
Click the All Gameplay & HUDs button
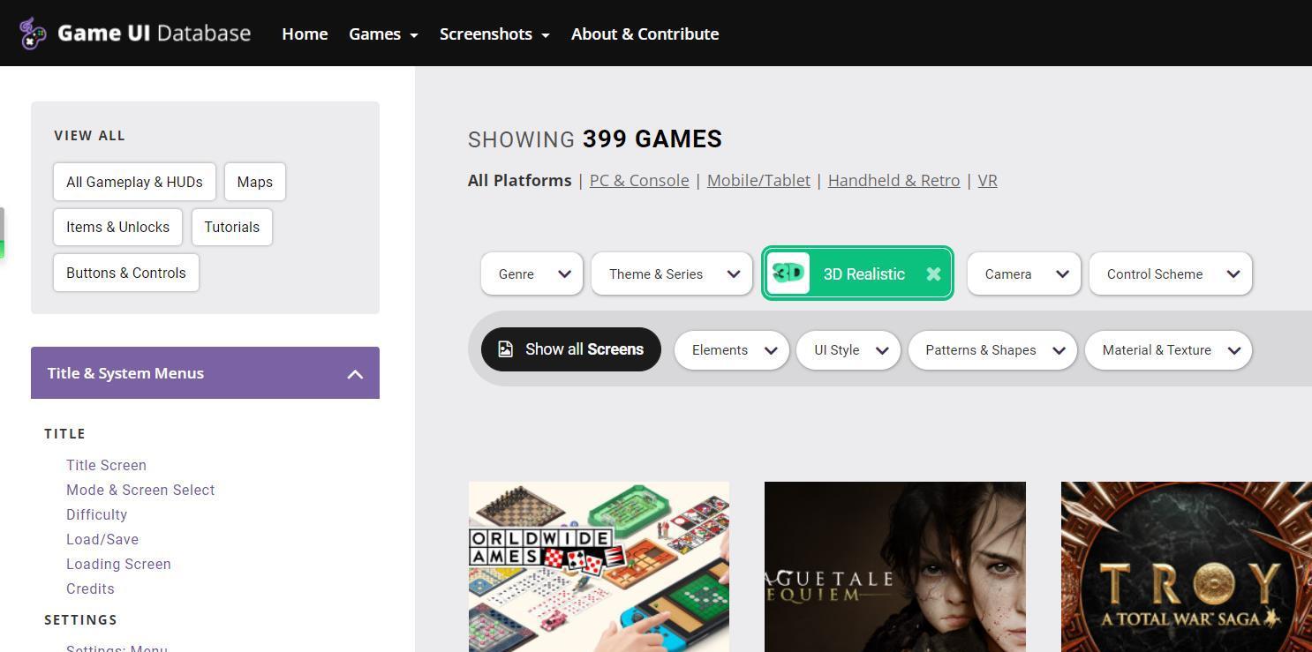[134, 182]
